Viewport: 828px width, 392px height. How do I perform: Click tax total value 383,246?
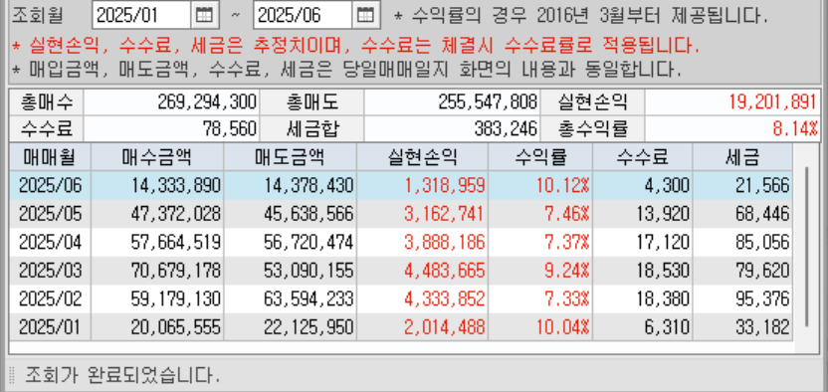(x=506, y=128)
